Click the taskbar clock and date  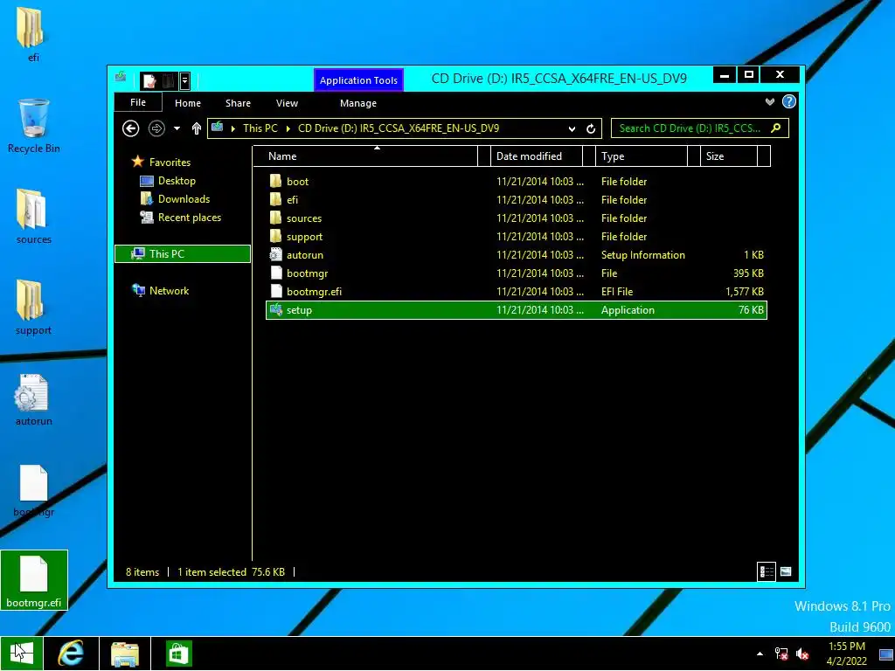[x=846, y=654]
